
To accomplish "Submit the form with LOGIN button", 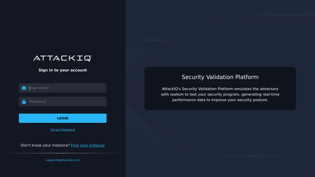I will pyautogui.click(x=63, y=118).
